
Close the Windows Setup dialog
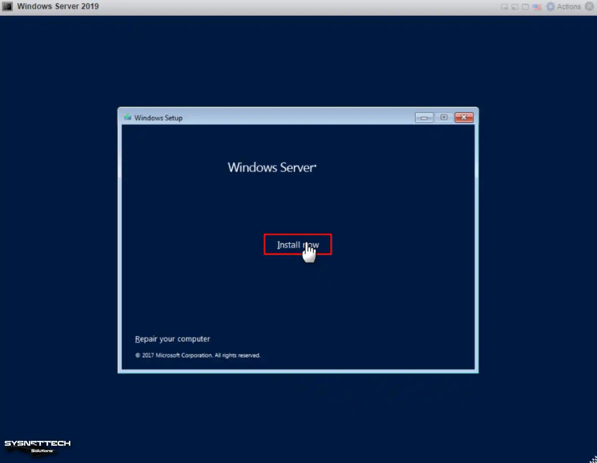point(464,117)
